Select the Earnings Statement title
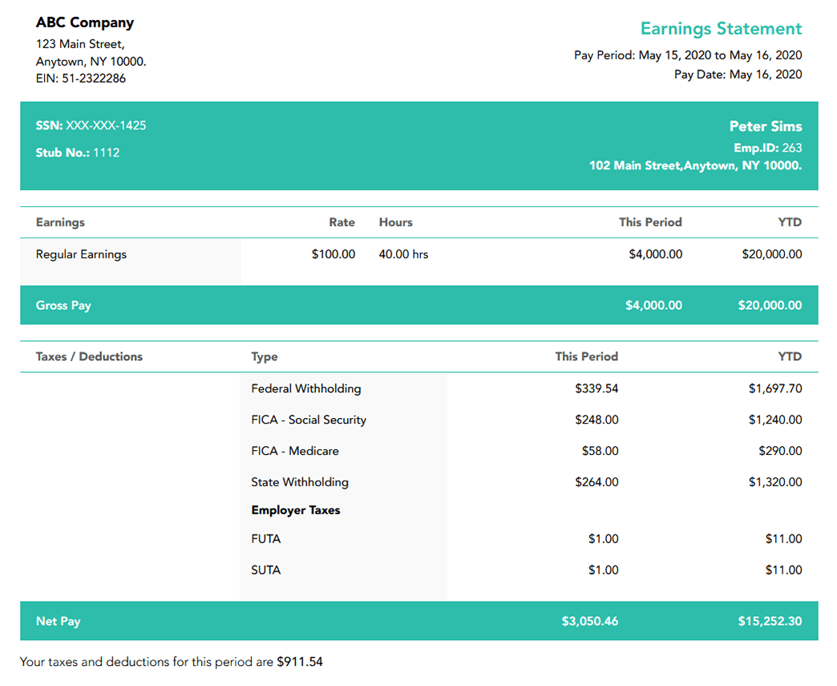837x686 pixels. tap(721, 29)
